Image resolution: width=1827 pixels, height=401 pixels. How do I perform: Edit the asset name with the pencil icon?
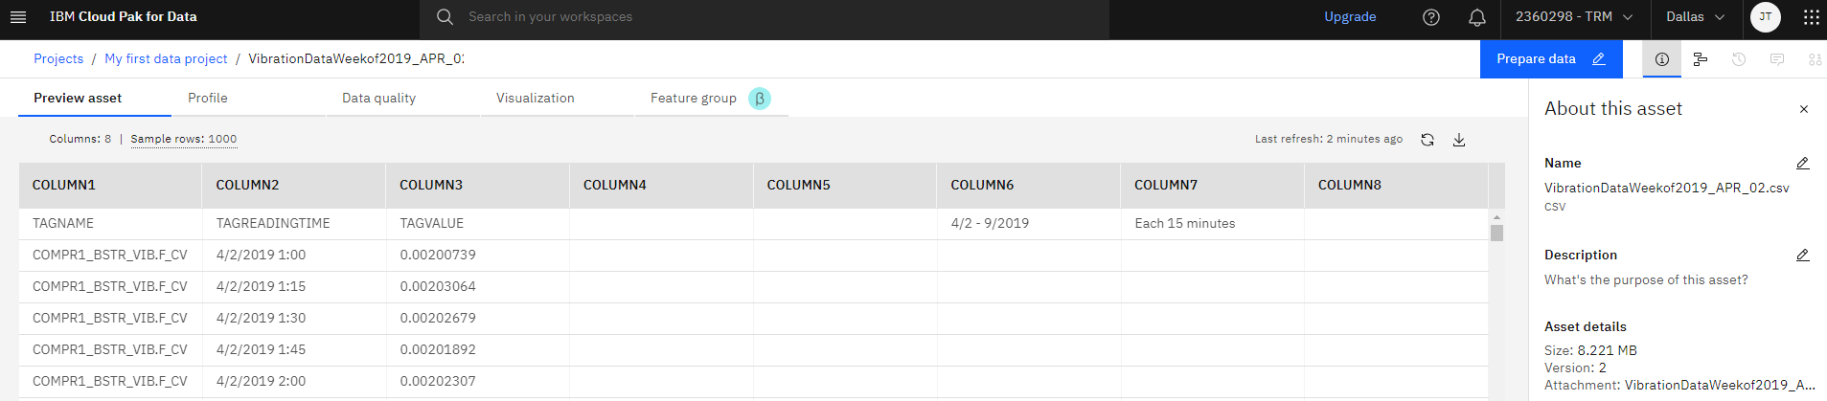pos(1802,164)
